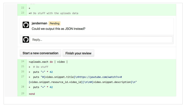The width and height of the screenshot is (187, 107).
Task: Click the +end code line
Action: pyautogui.click(x=32, y=94)
